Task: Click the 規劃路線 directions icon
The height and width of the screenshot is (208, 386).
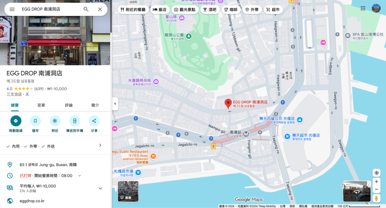Action: point(16,121)
